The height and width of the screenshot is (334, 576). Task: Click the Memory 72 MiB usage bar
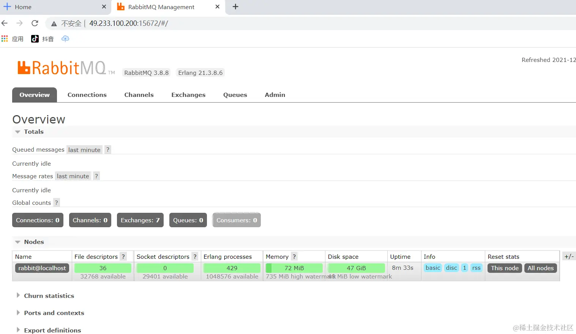pos(294,268)
